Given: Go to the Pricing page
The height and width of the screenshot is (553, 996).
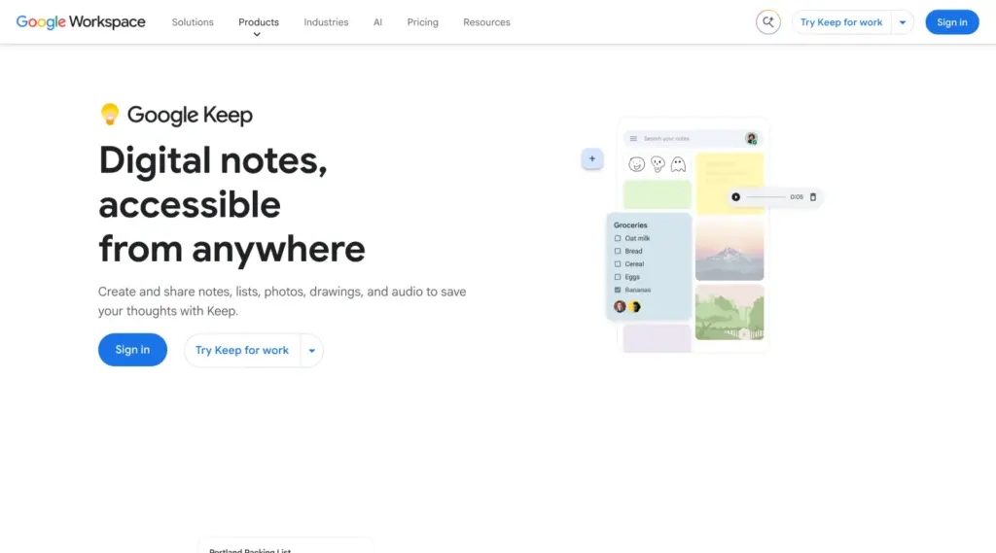Looking at the screenshot, I should pyautogui.click(x=422, y=22).
